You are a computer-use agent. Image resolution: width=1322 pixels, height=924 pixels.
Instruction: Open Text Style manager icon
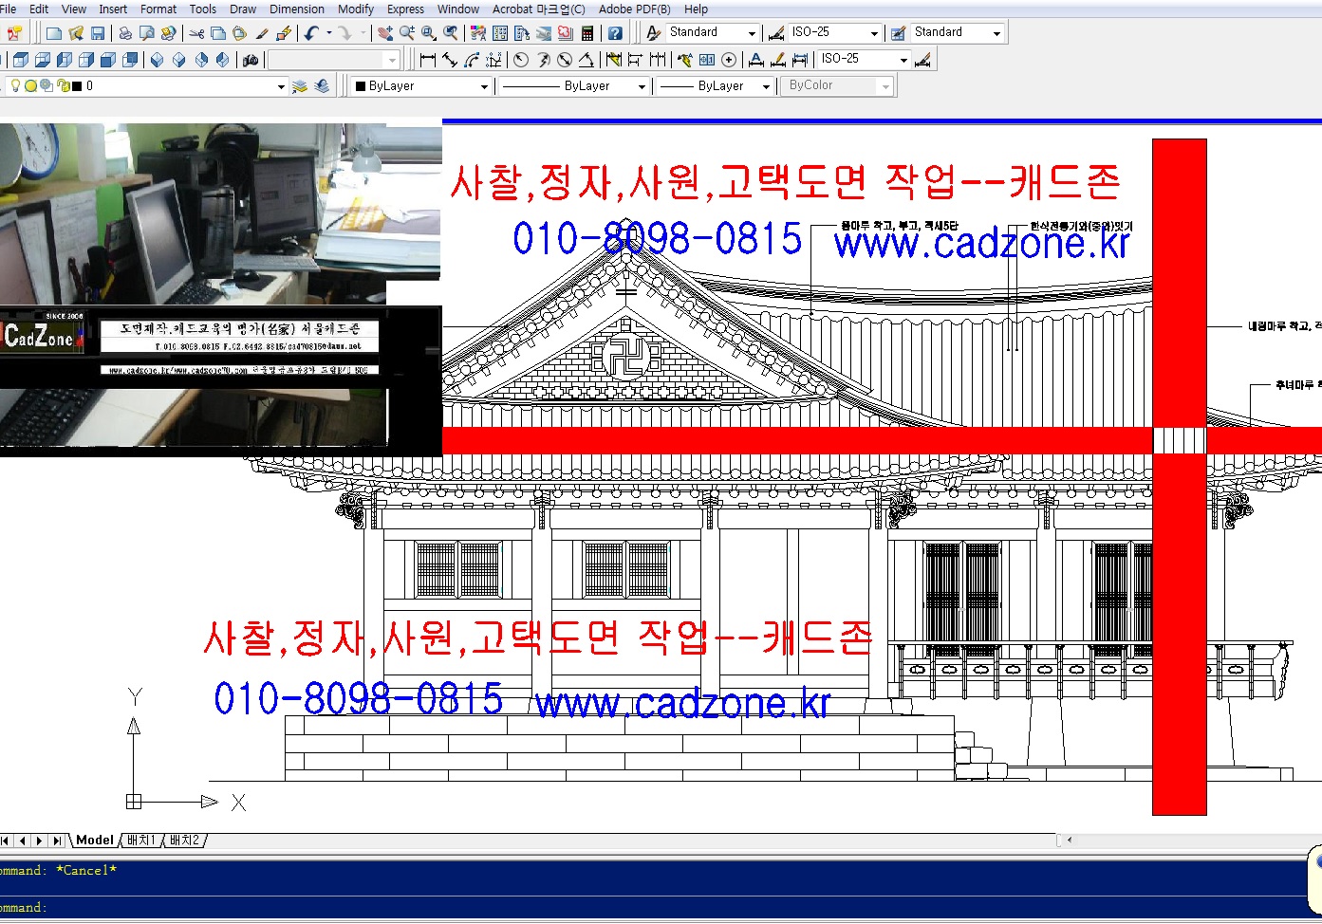point(653,33)
